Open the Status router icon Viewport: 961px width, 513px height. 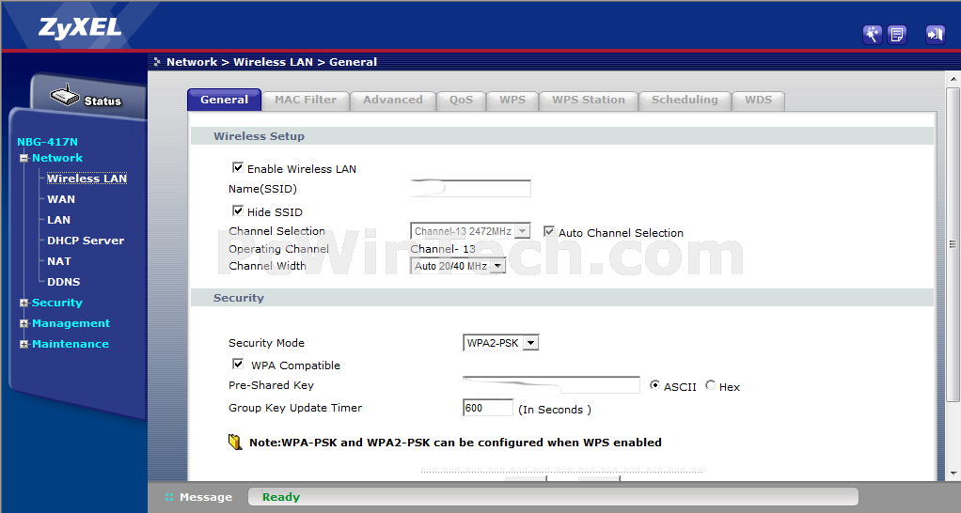(x=65, y=96)
